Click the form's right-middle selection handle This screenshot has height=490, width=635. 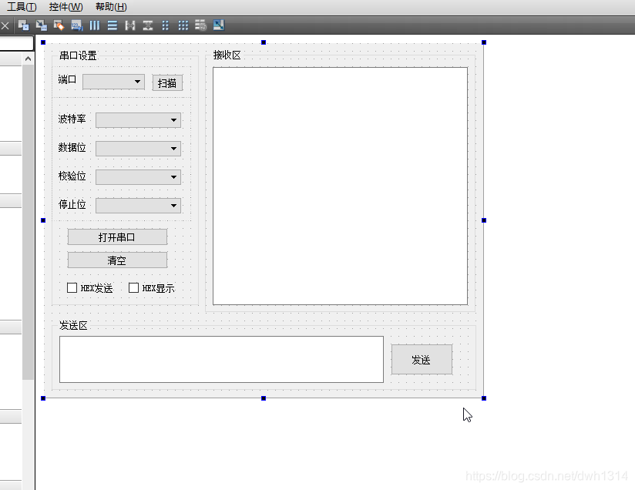(x=484, y=220)
